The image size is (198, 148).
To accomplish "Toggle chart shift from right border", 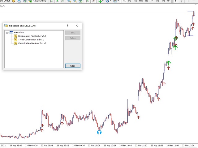I will coord(93,1).
